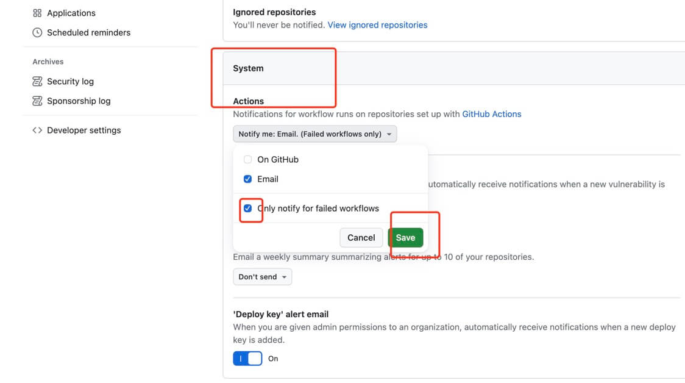Uncheck the Email checkbox
This screenshot has height=383, width=685.
[x=247, y=179]
